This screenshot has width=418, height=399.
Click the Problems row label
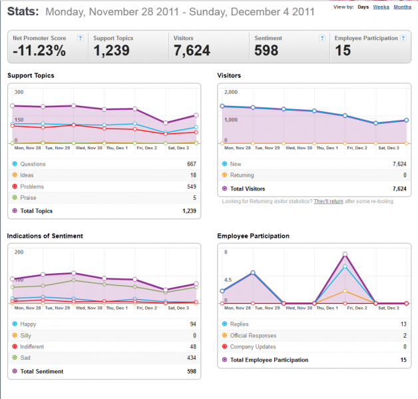click(x=32, y=187)
